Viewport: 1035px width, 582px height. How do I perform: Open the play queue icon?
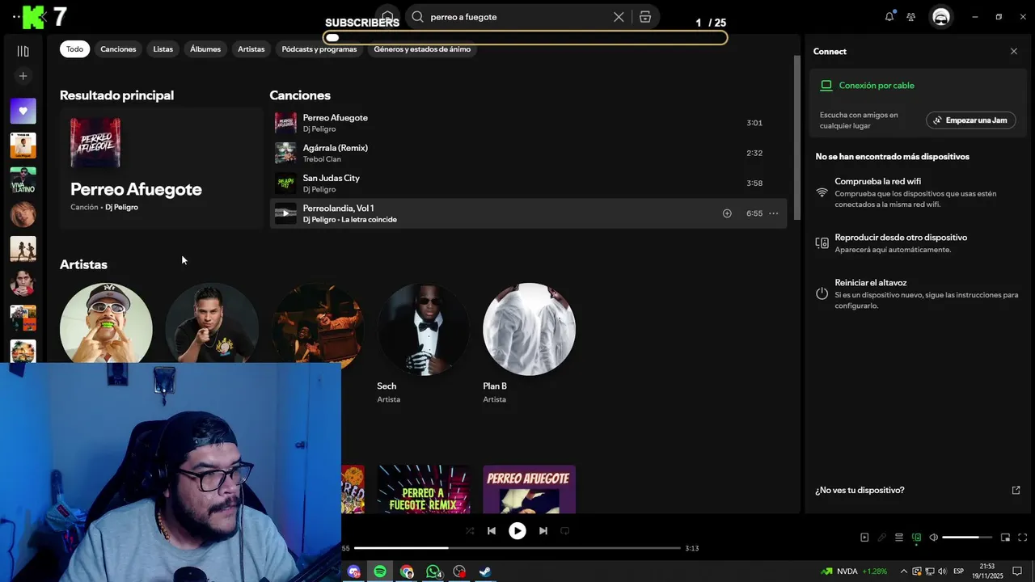point(899,538)
